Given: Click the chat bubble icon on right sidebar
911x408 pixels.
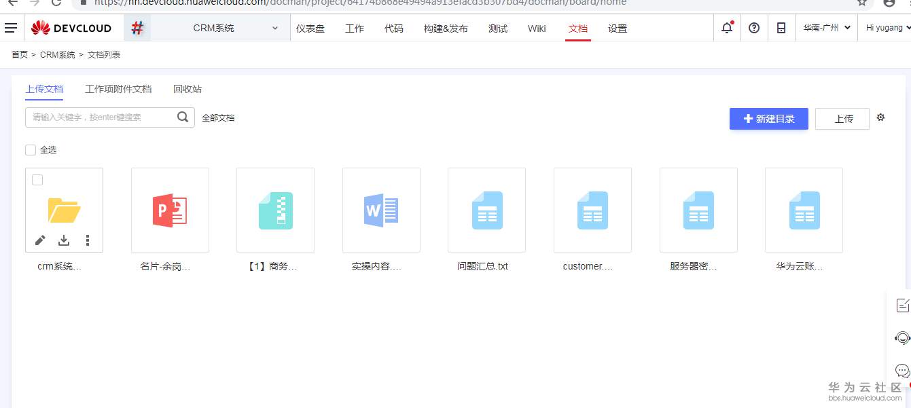Looking at the screenshot, I should coord(903,371).
